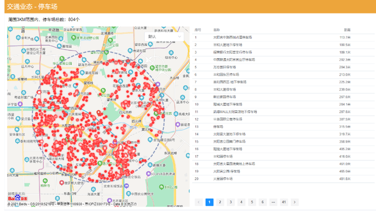Click the 朝阳公园 green icon
The height and width of the screenshot is (212, 376).
(x=162, y=187)
